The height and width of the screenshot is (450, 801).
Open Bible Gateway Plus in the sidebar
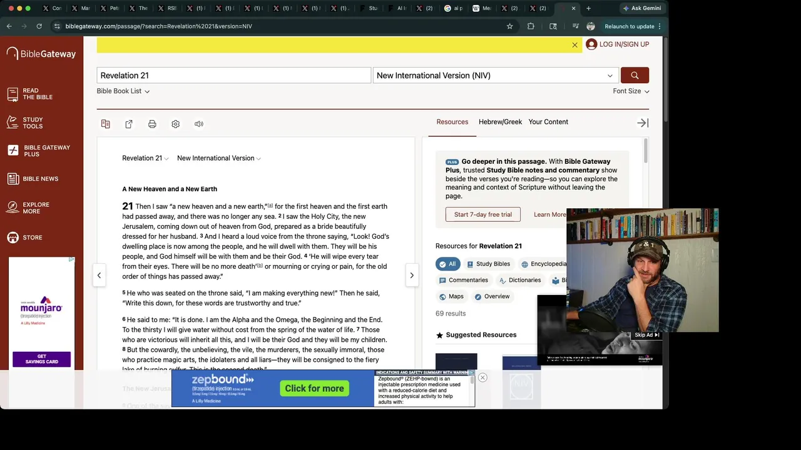point(39,151)
